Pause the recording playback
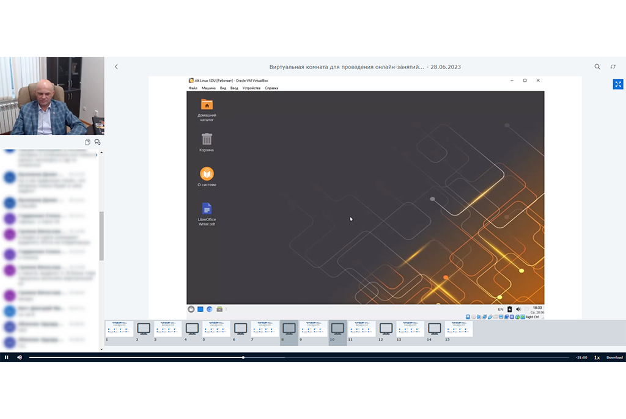626x419 pixels. click(x=6, y=357)
